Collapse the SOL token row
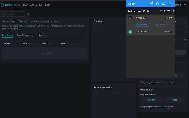The height and width of the screenshot is (118, 189). (x=171, y=18)
